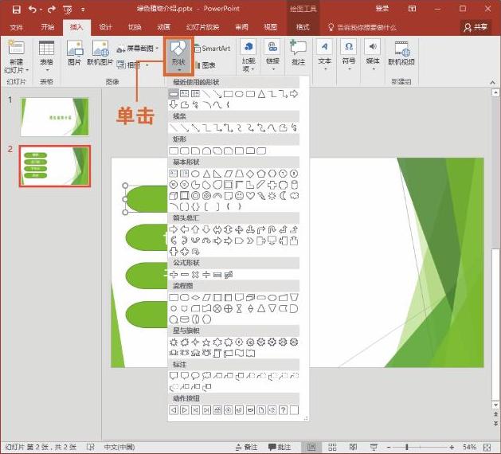Select the division sign in Equation Shapes
Viewport: 501px width, 454px height.
206,275
